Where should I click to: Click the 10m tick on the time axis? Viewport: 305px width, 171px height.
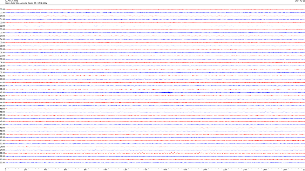coord(105,170)
